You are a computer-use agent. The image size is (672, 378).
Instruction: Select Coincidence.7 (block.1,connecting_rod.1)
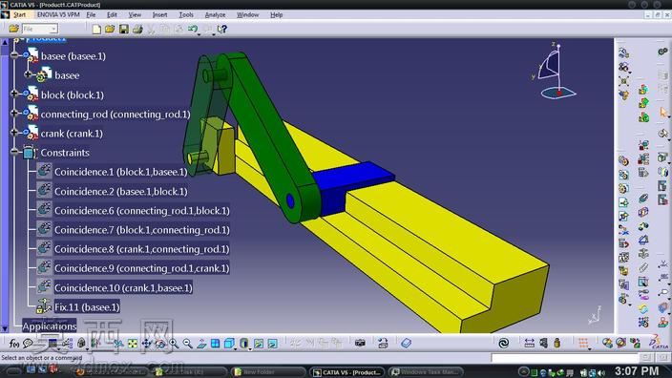(x=142, y=230)
